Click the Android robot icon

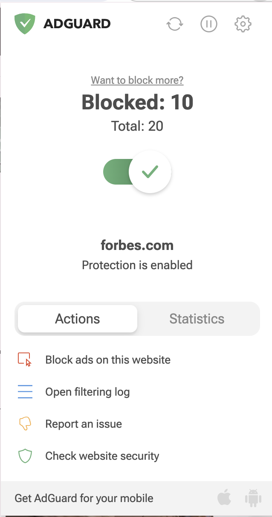253,498
